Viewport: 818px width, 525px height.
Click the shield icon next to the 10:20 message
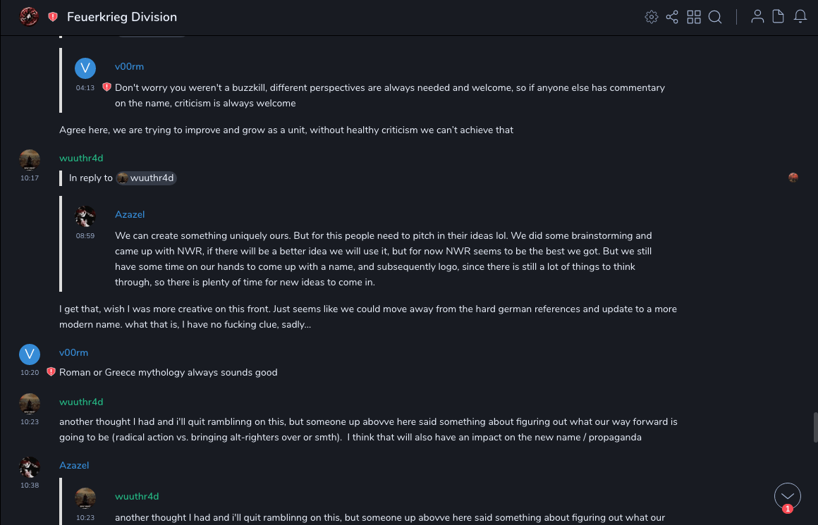pyautogui.click(x=51, y=372)
